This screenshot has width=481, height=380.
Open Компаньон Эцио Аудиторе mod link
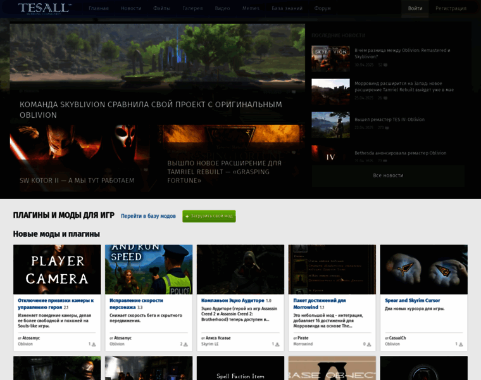tap(232, 300)
